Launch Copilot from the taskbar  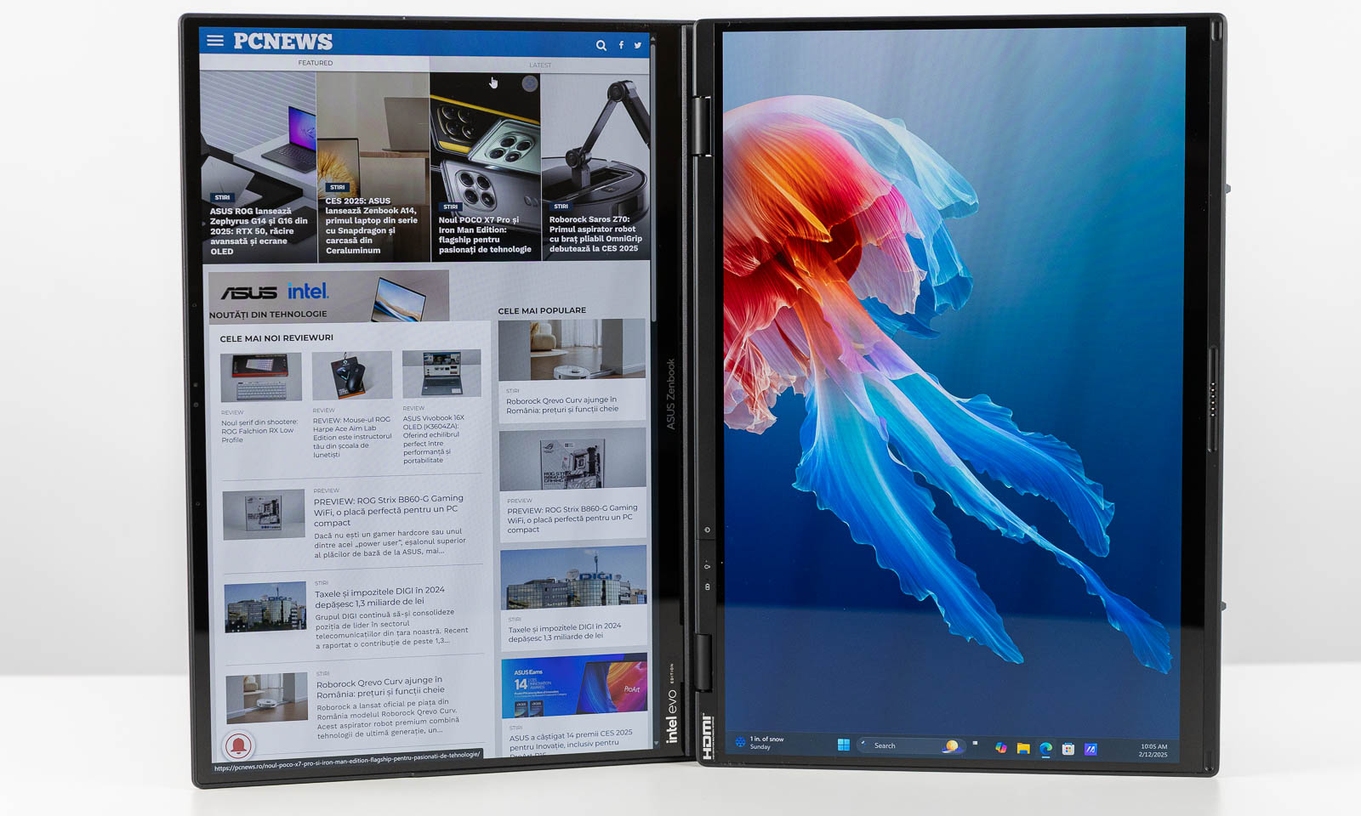[x=1001, y=748]
